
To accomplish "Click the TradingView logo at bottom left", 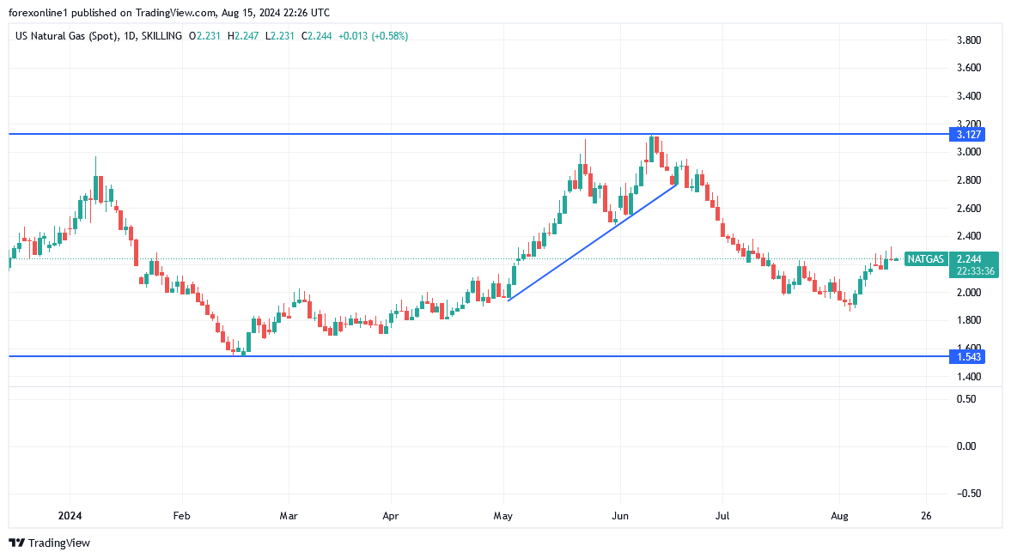I will point(49,543).
